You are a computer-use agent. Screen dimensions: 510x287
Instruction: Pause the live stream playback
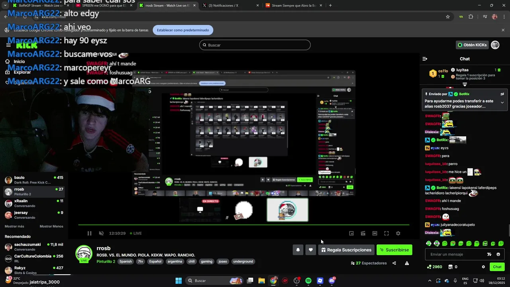89,233
